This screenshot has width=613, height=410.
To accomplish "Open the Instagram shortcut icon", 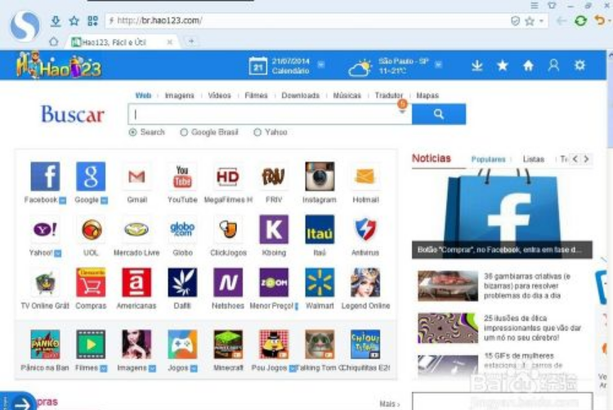I will click(x=320, y=176).
